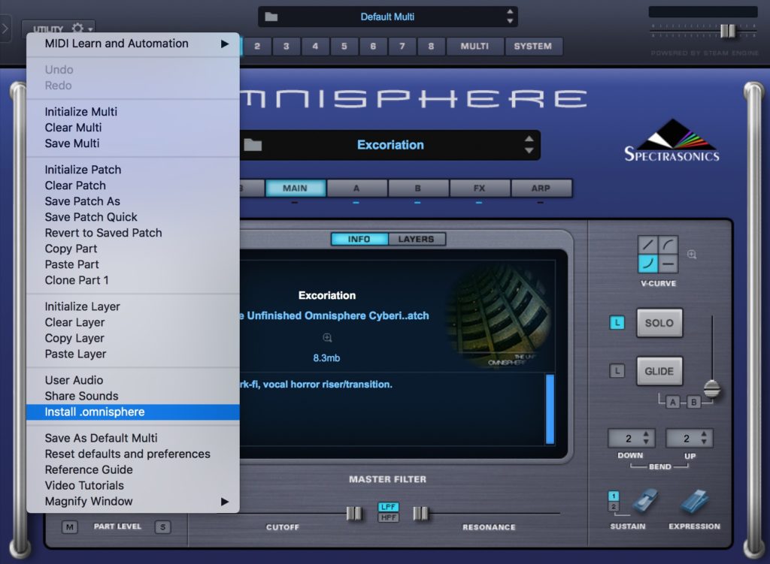This screenshot has width=770, height=564.
Task: Toggle Glide for layer B
Action: click(694, 402)
